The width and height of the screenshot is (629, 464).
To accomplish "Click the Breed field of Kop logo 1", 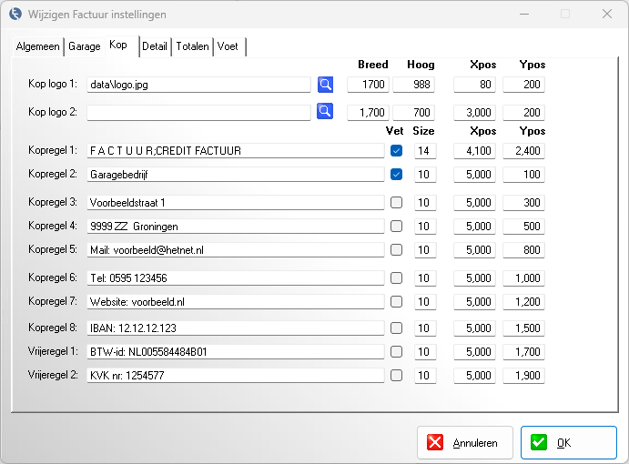I will pos(369,85).
